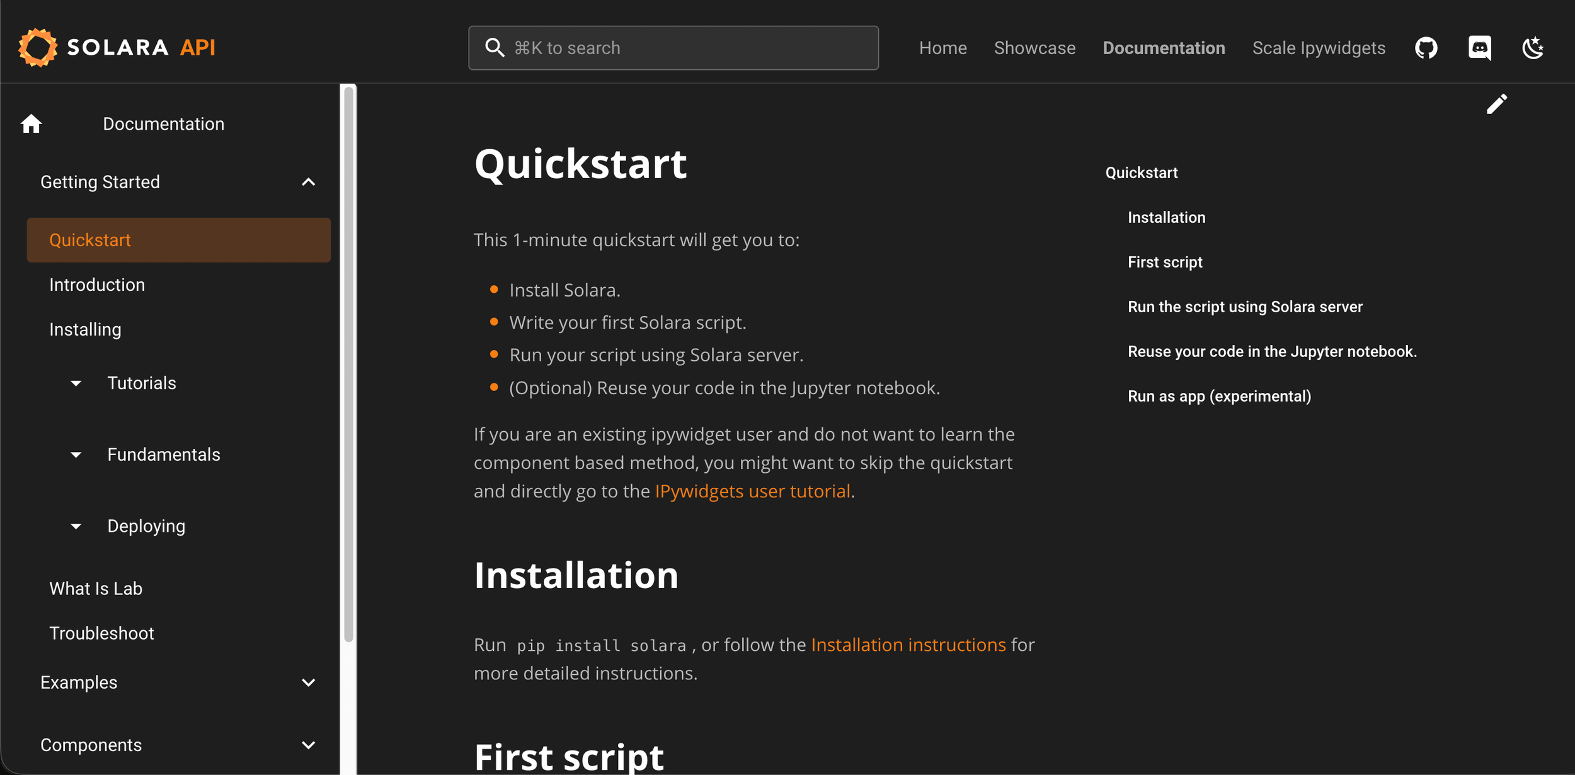Image resolution: width=1575 pixels, height=775 pixels.
Task: Click the search input field
Action: click(673, 48)
